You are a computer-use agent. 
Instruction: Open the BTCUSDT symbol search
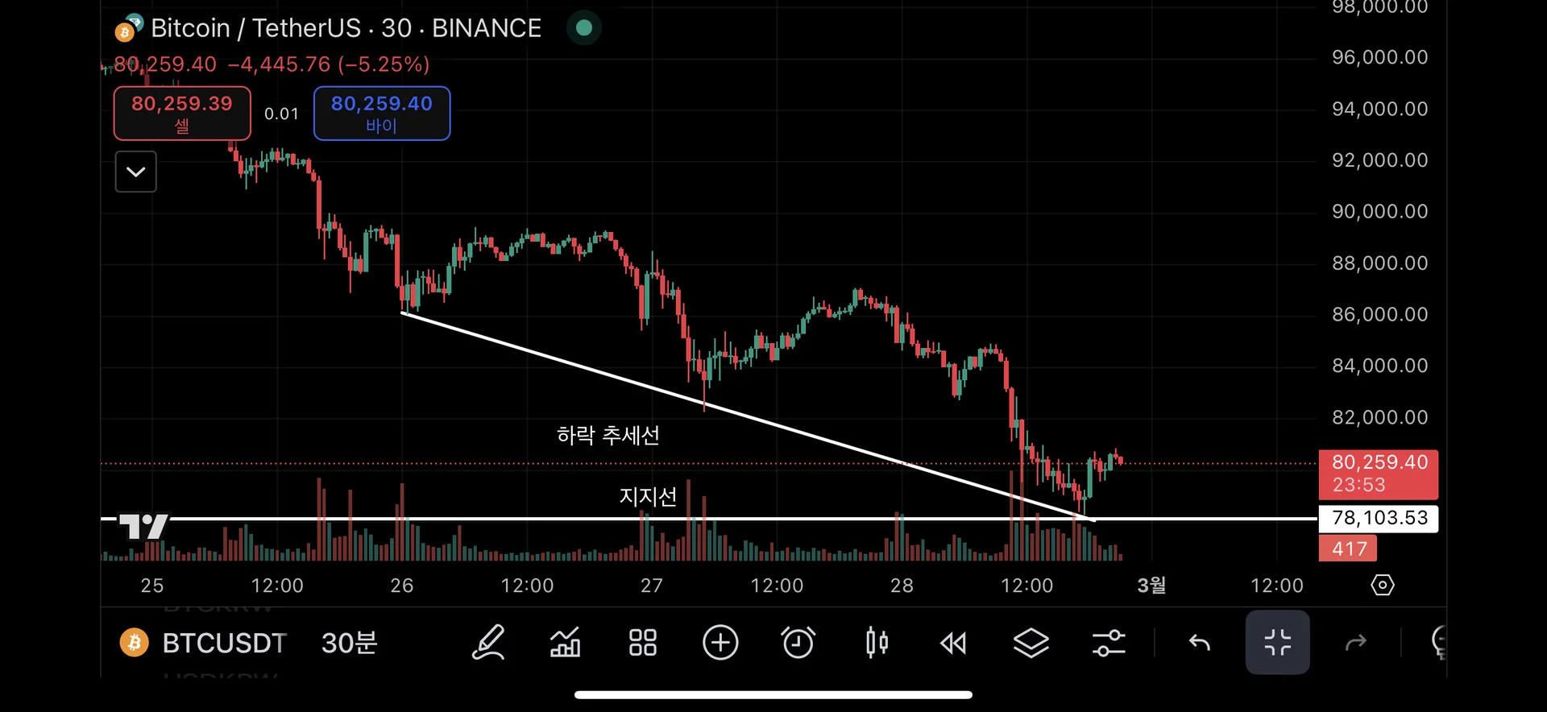coord(224,643)
